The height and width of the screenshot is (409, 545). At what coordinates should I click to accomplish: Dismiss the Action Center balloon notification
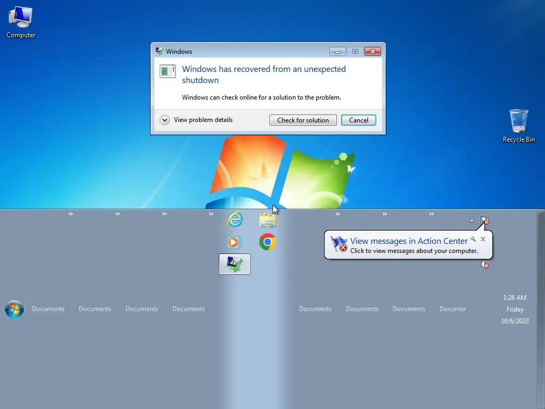[x=483, y=239]
